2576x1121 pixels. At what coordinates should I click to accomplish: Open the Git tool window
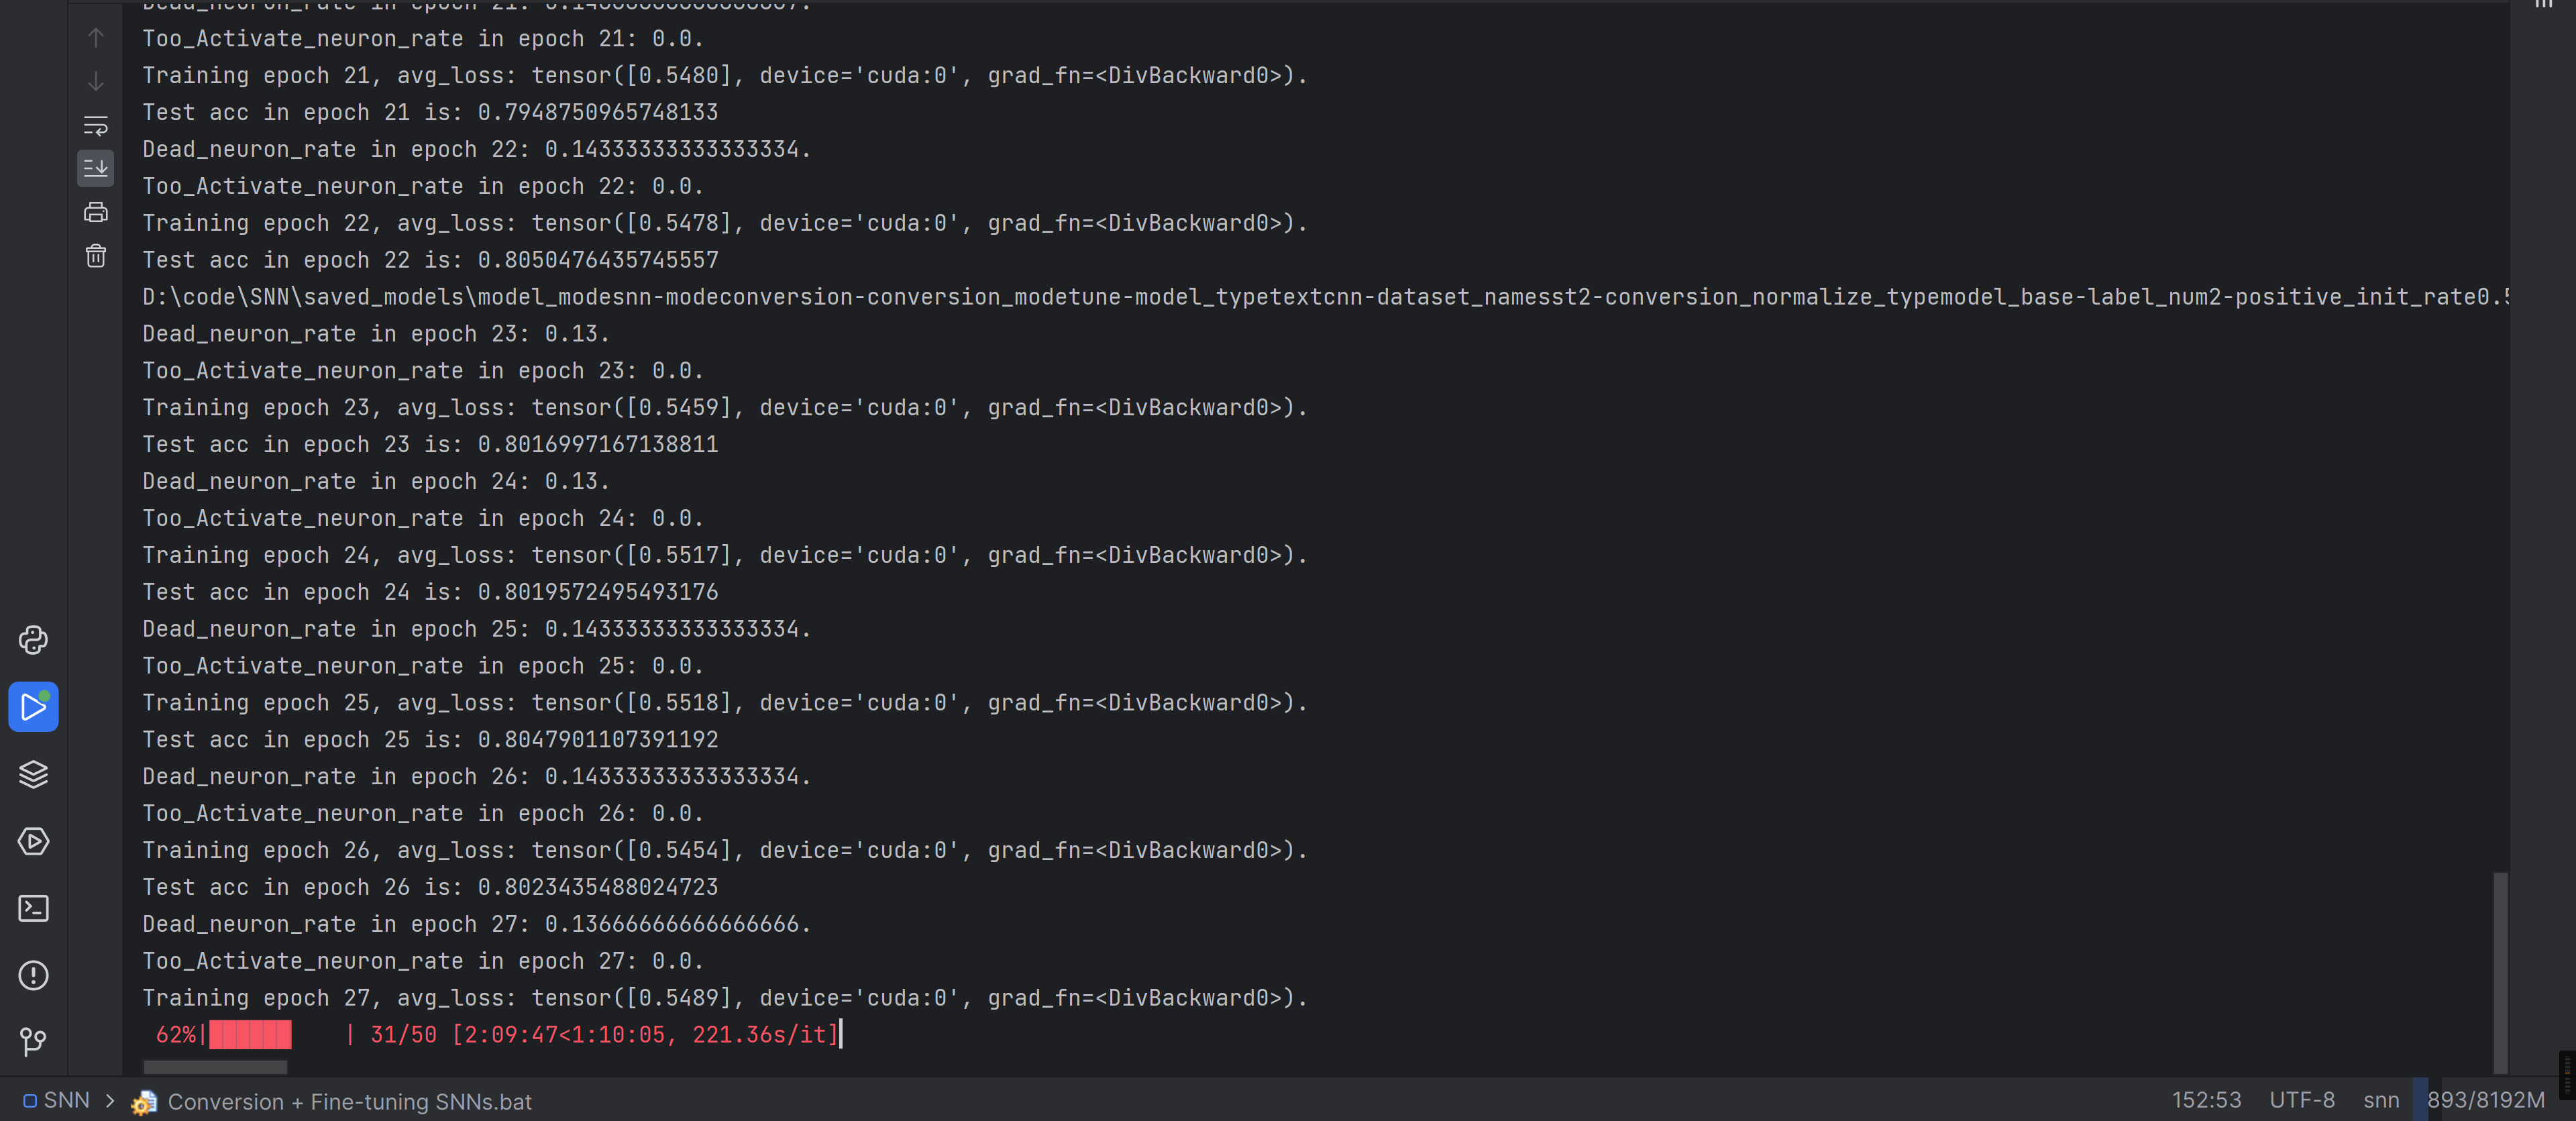(33, 1042)
